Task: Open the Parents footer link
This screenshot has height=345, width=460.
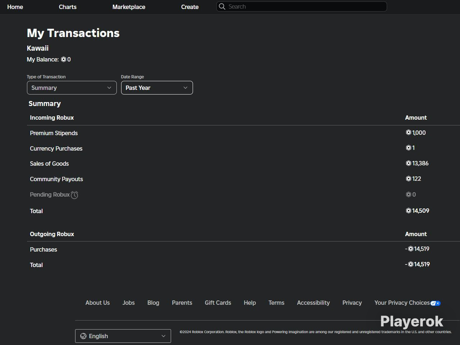Action: (x=182, y=303)
